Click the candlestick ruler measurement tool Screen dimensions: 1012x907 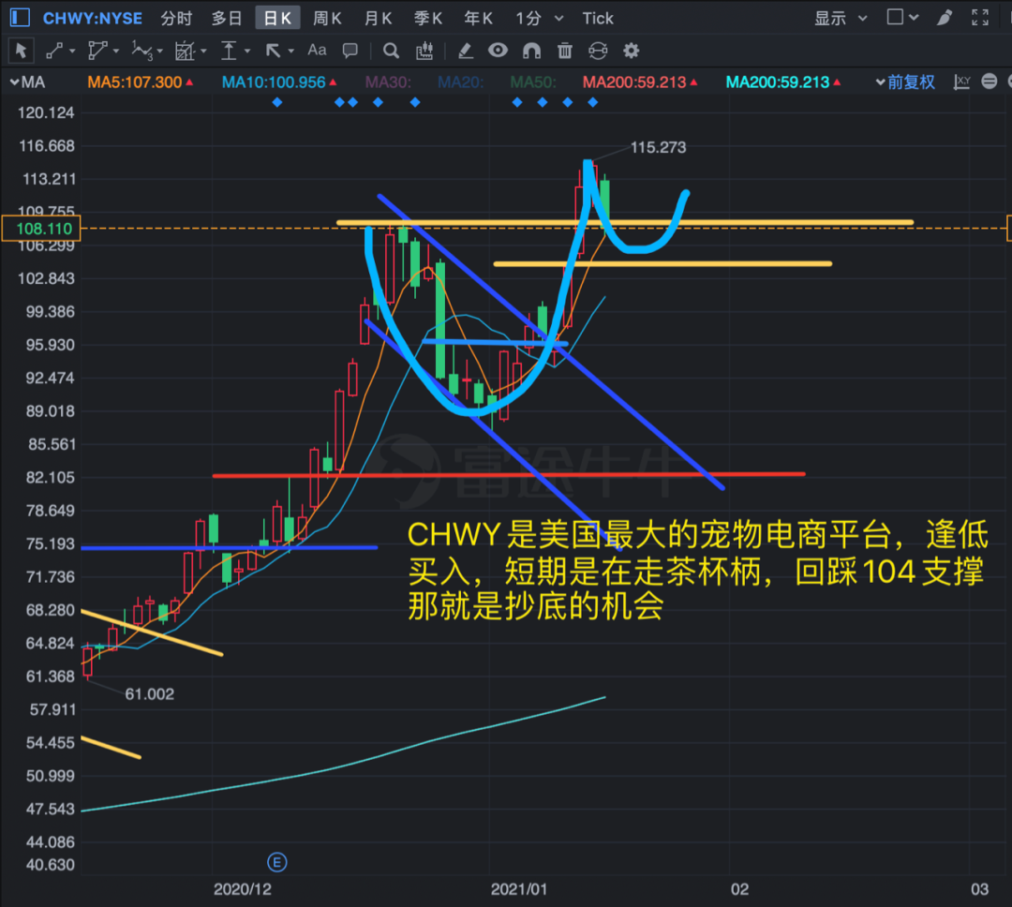[424, 51]
